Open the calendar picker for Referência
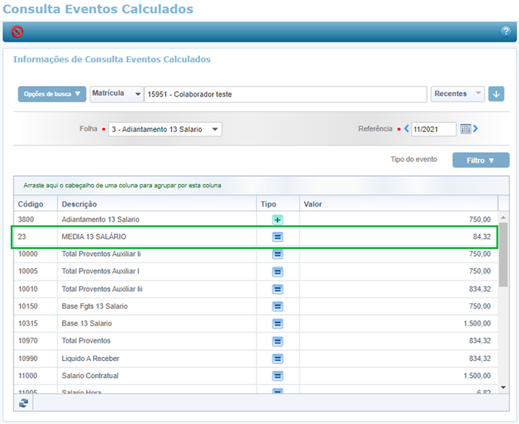 pos(465,129)
